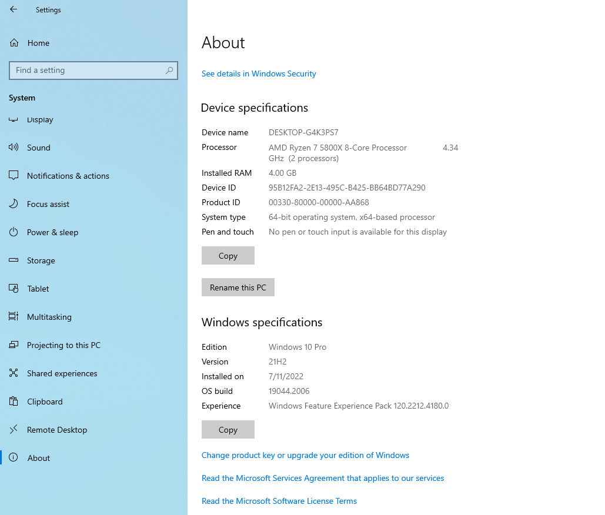The image size is (605, 515).
Task: Click the About page title
Action: 223,42
